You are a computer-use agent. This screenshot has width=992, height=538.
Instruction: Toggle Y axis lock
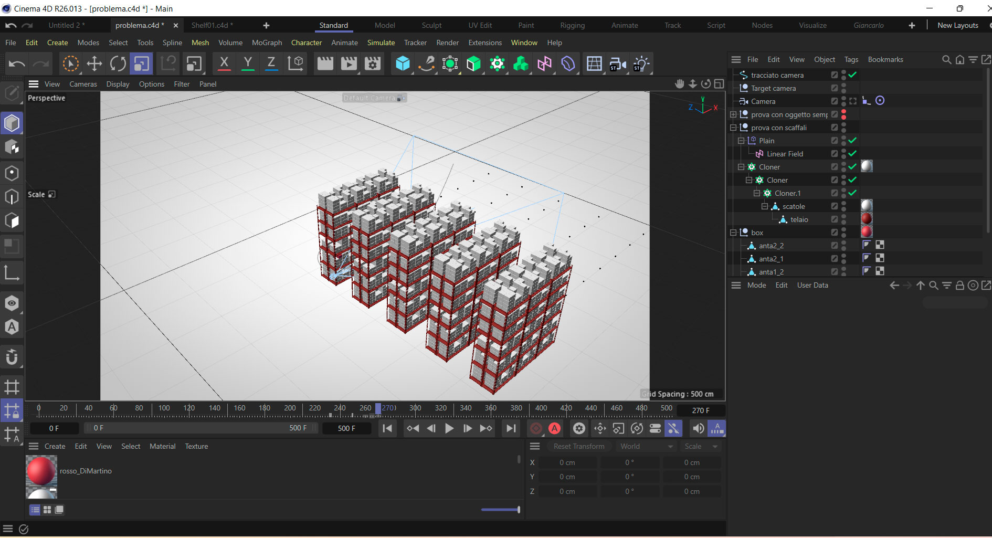point(248,64)
